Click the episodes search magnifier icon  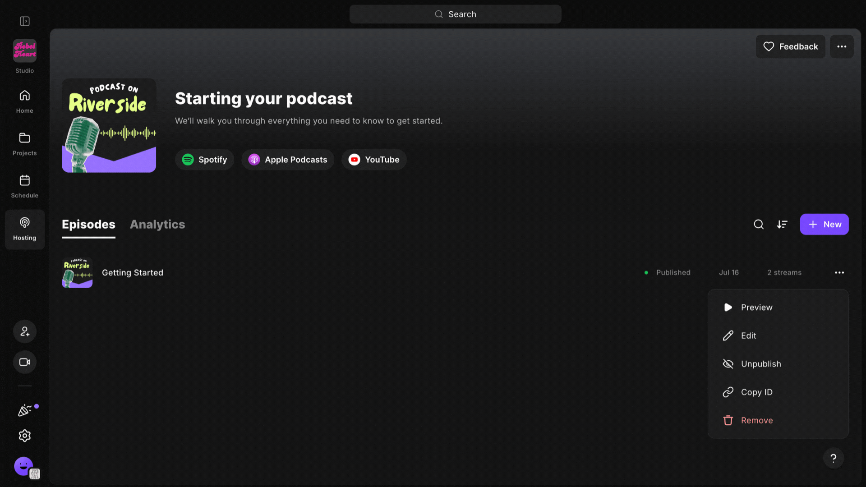coord(759,225)
